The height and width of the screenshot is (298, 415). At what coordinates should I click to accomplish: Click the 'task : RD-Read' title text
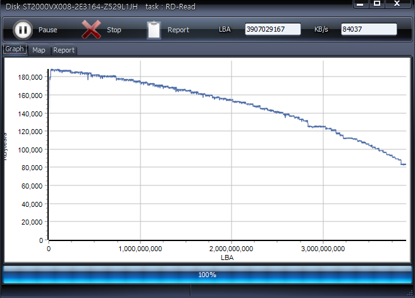click(170, 6)
